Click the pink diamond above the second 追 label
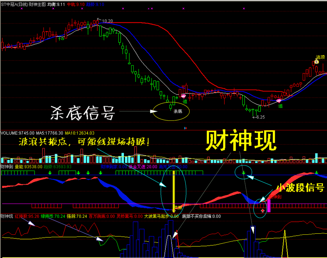The width and height of the screenshot is (327, 258). pos(279,101)
